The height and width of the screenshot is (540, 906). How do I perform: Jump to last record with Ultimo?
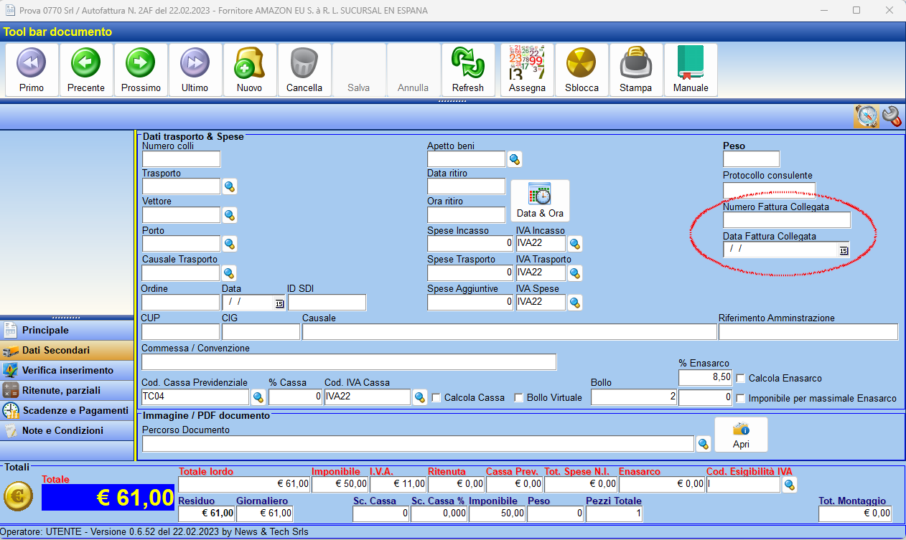(x=195, y=70)
